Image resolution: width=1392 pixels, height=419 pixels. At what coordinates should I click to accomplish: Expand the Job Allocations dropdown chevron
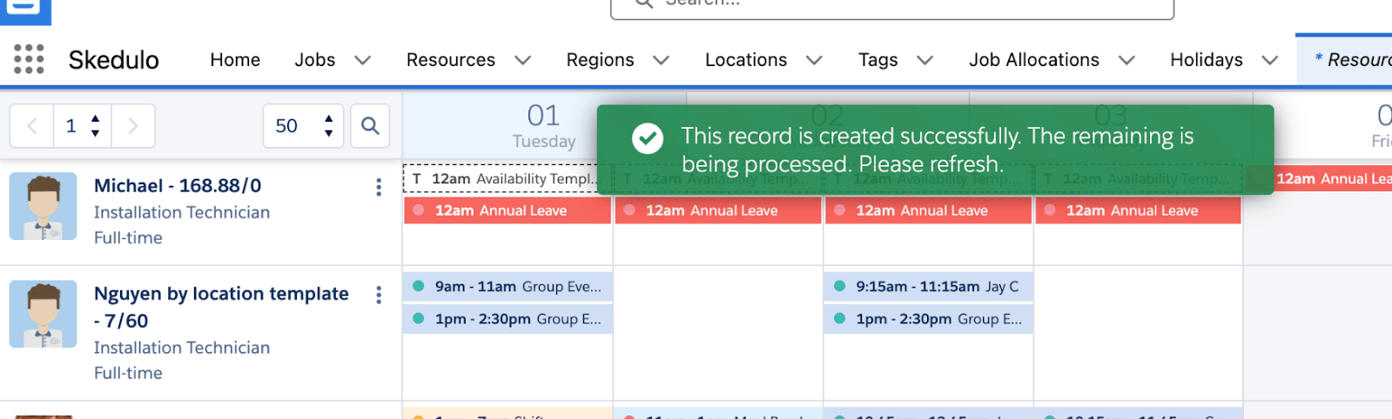(1127, 60)
